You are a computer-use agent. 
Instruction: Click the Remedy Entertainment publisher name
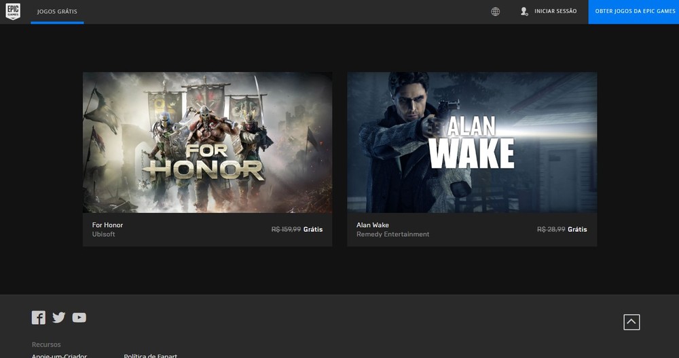click(x=392, y=235)
